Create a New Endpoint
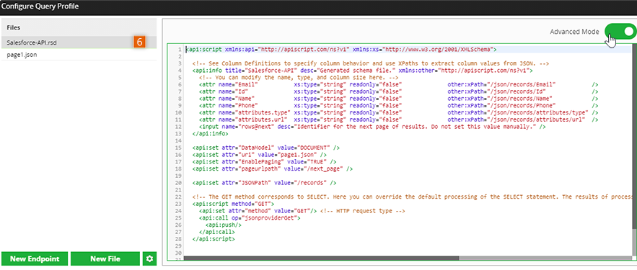637x270 pixels. pos(35,258)
